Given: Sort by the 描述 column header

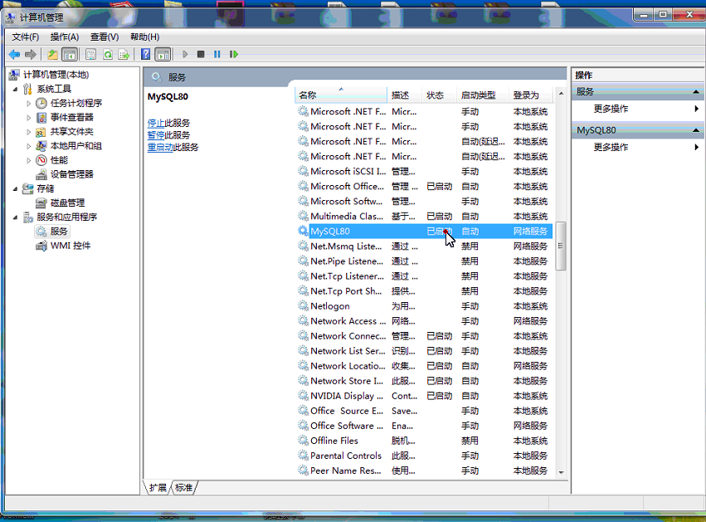Looking at the screenshot, I should pos(404,95).
